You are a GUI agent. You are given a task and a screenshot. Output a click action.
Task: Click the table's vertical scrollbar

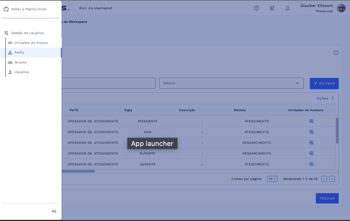point(337,131)
